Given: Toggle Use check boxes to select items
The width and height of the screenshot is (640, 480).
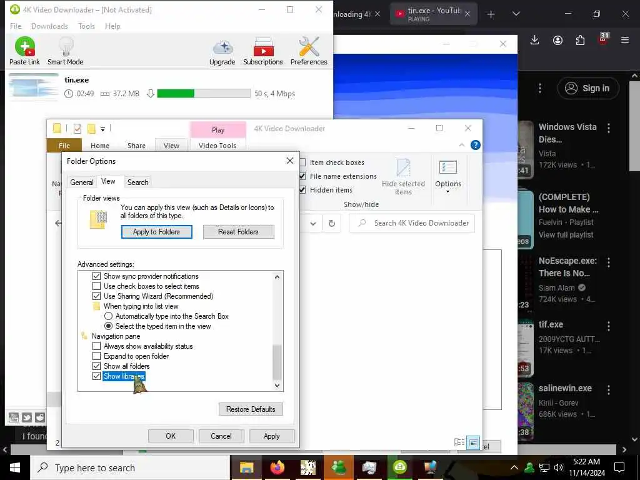Looking at the screenshot, I should pos(97,286).
